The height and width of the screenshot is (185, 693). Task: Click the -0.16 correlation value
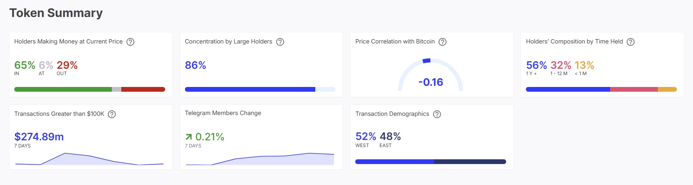click(431, 82)
